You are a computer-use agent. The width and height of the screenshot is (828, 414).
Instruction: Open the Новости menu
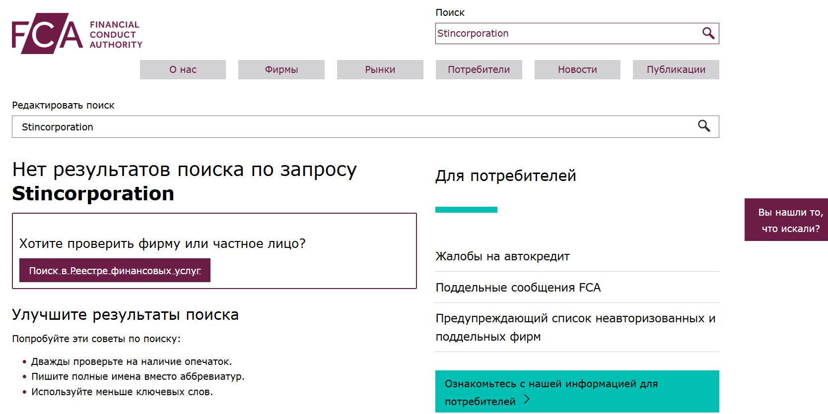(577, 69)
